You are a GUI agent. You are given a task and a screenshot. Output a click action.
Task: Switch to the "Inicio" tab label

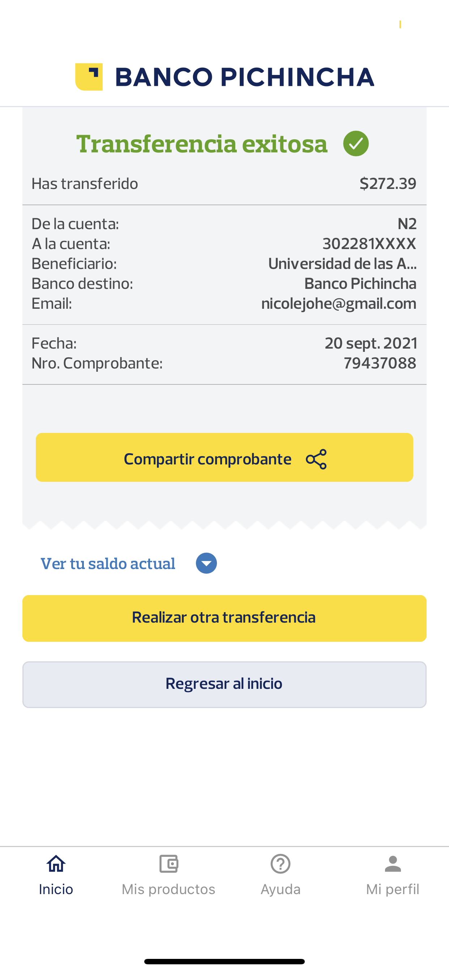(56, 889)
